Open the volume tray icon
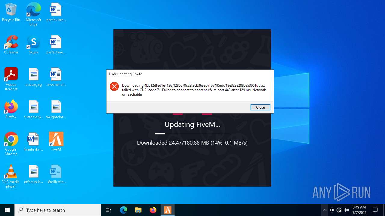This screenshot has width=385, height=216. tap(346, 210)
